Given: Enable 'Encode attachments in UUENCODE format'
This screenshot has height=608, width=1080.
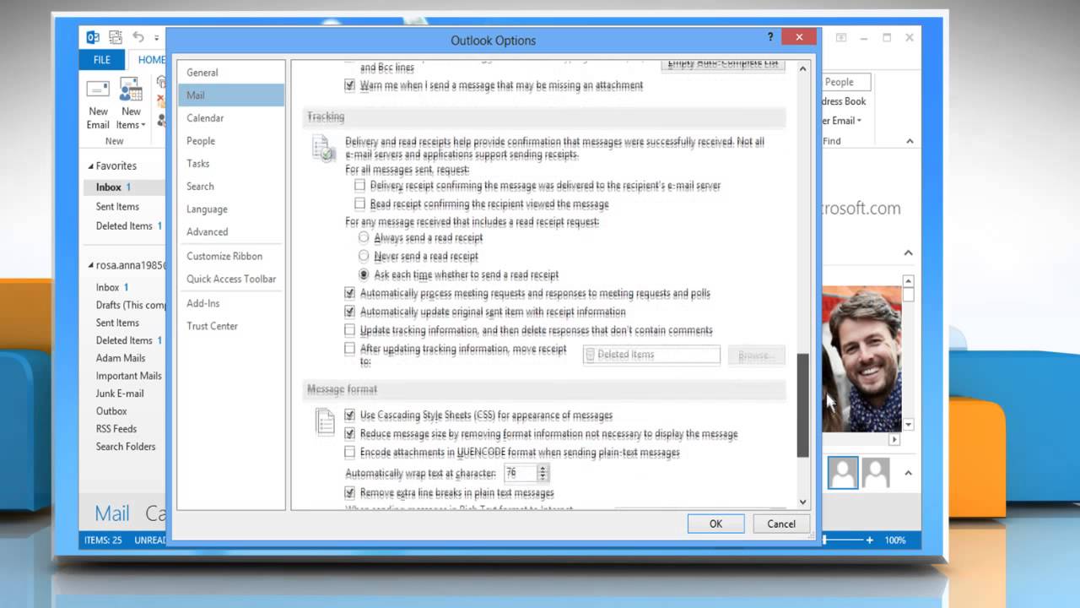Looking at the screenshot, I should tap(350, 453).
